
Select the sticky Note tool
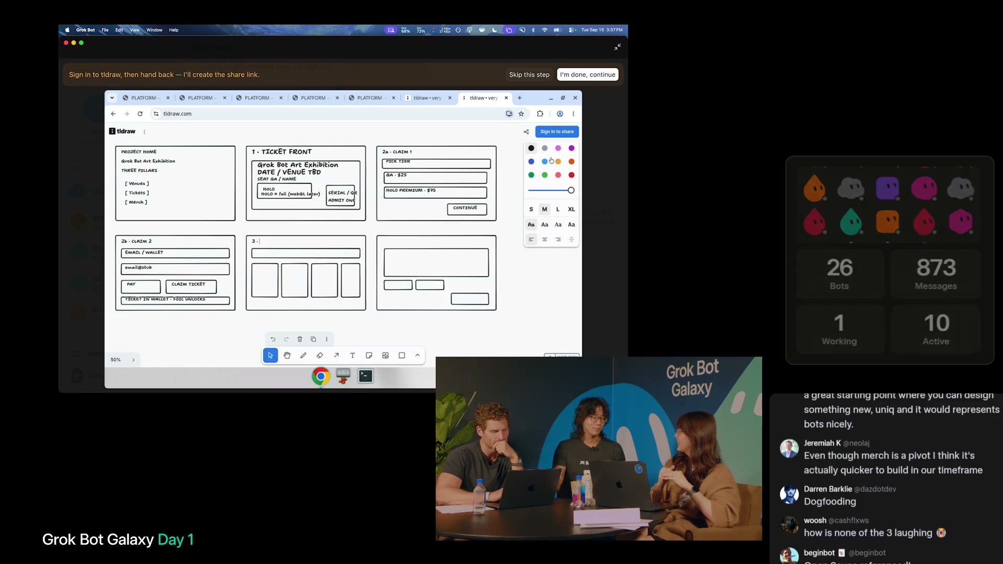[x=369, y=356]
